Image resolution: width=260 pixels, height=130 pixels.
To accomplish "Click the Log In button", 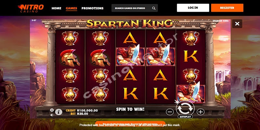I will 193,8.
